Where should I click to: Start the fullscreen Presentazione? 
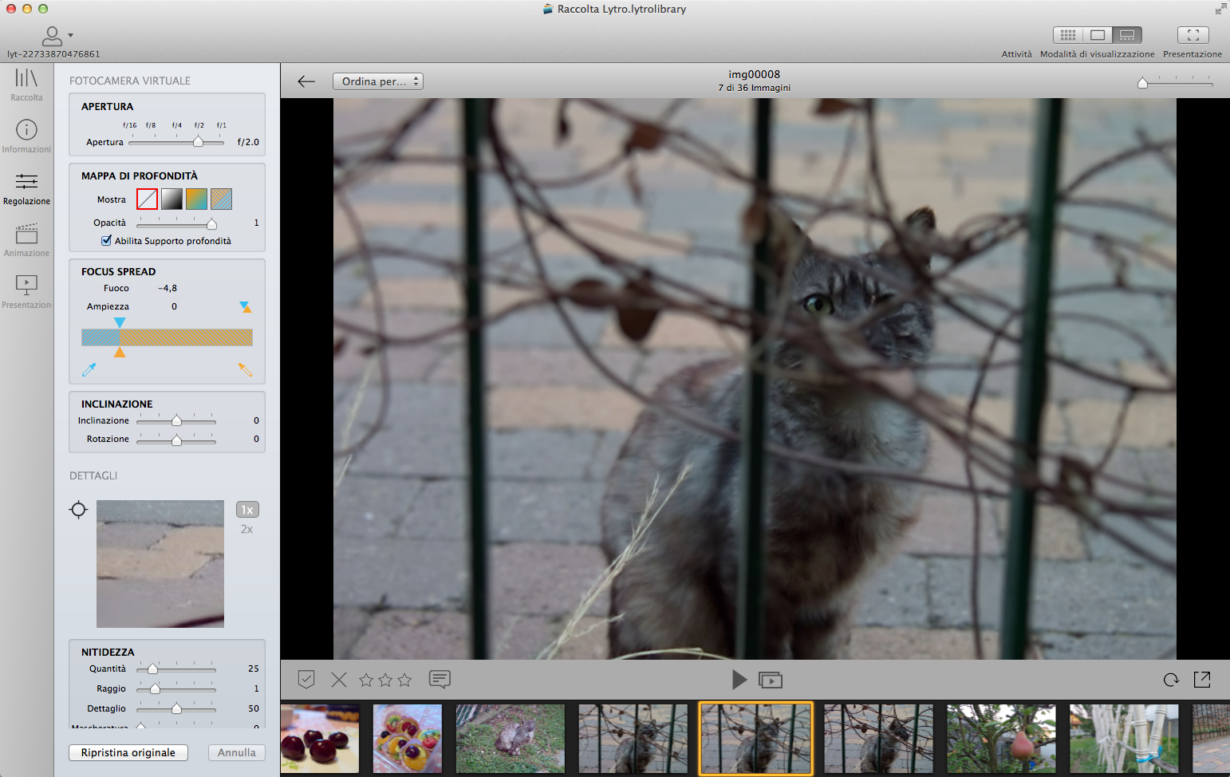1193,35
